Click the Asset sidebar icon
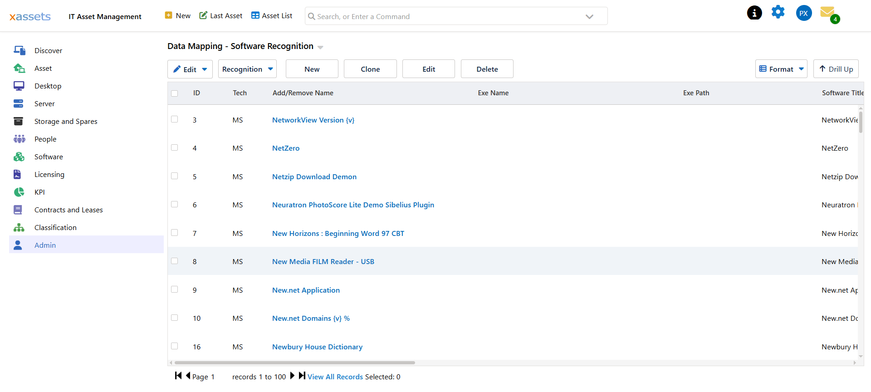The width and height of the screenshot is (871, 392). pos(19,68)
